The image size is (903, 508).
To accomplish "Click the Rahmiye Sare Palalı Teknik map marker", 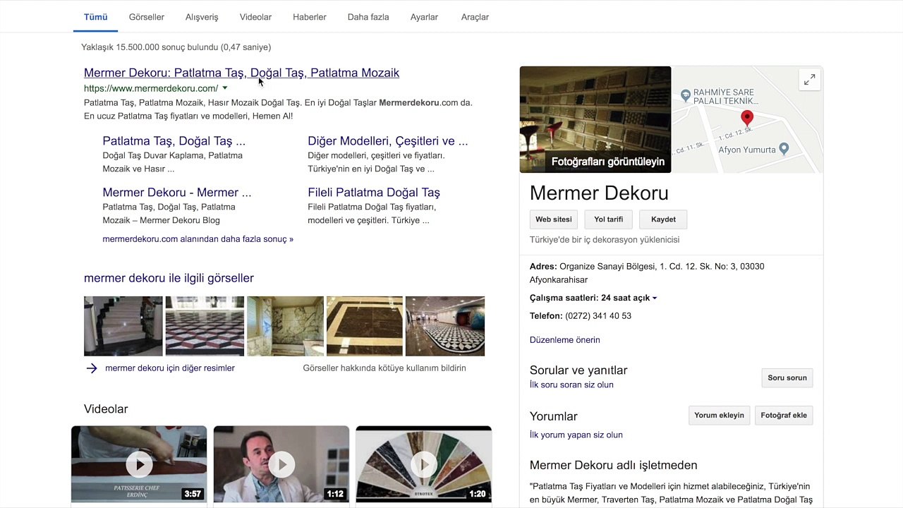I will pyautogui.click(x=685, y=95).
